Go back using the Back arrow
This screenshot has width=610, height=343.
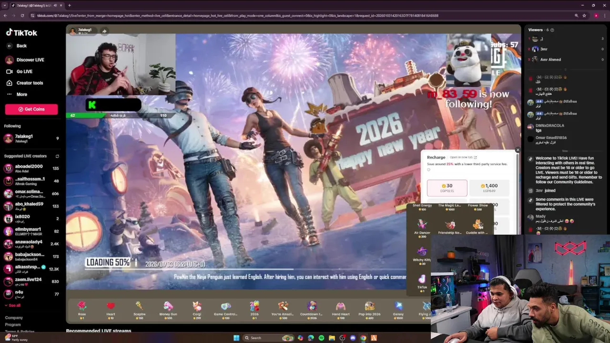point(17,46)
